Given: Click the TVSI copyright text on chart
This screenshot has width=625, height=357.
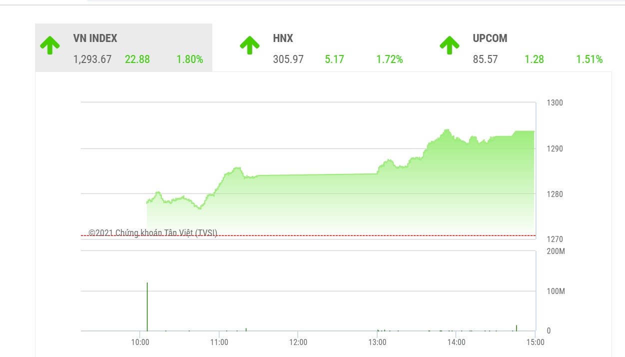Looking at the screenshot, I should (153, 232).
